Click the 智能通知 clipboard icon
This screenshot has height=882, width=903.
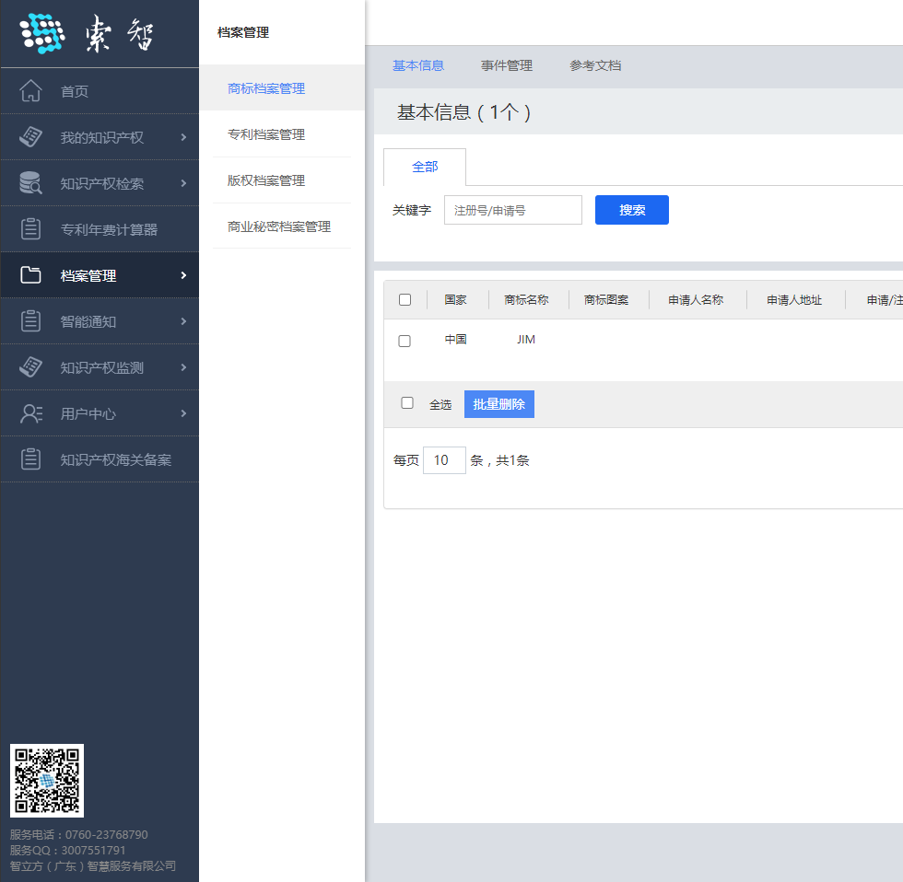(30, 321)
